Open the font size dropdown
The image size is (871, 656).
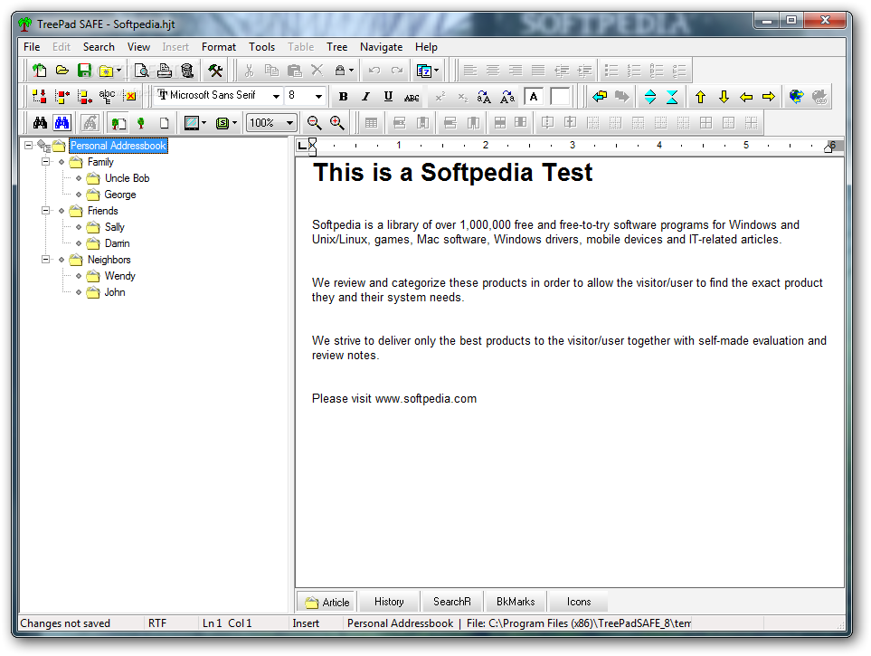[x=318, y=96]
